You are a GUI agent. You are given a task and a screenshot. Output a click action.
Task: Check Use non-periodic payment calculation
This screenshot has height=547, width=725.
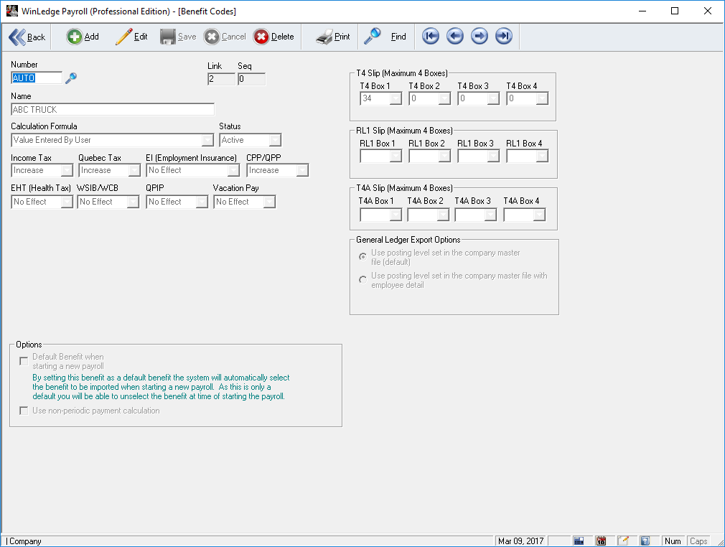(24, 411)
